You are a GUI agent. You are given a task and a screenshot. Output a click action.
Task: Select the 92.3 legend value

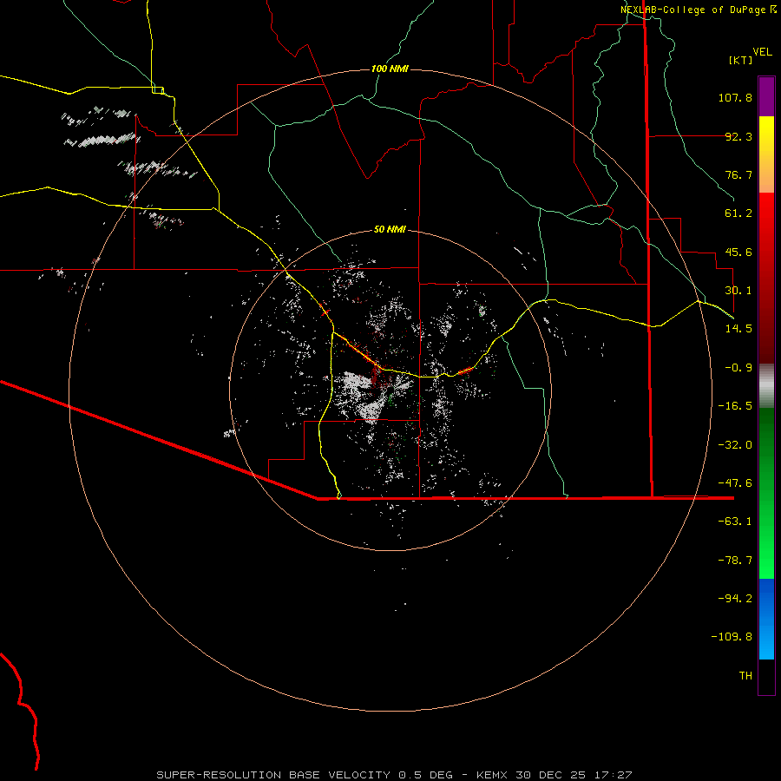(x=738, y=136)
